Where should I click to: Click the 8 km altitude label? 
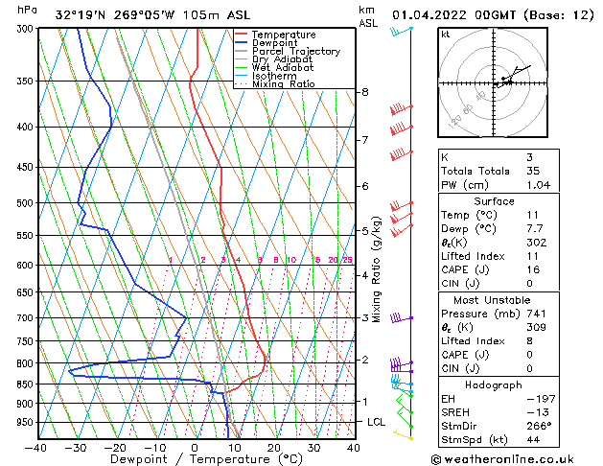(x=365, y=92)
